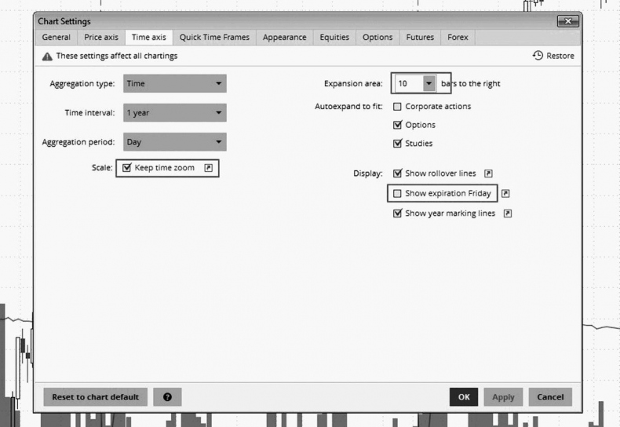Expand the Time interval dropdown
Viewport: 620px width, 427px height.
(x=175, y=113)
